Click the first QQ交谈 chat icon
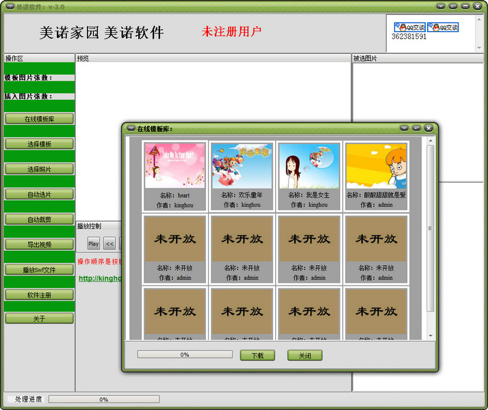The width and height of the screenshot is (488, 410). click(409, 27)
